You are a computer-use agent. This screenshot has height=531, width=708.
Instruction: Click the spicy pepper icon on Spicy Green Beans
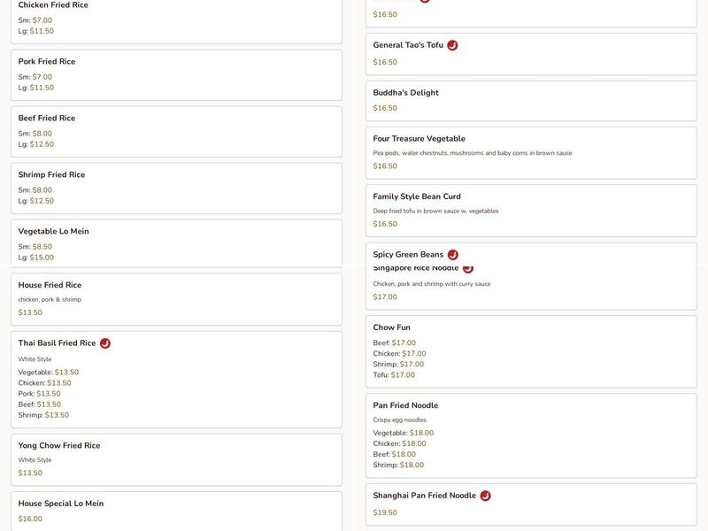(452, 255)
